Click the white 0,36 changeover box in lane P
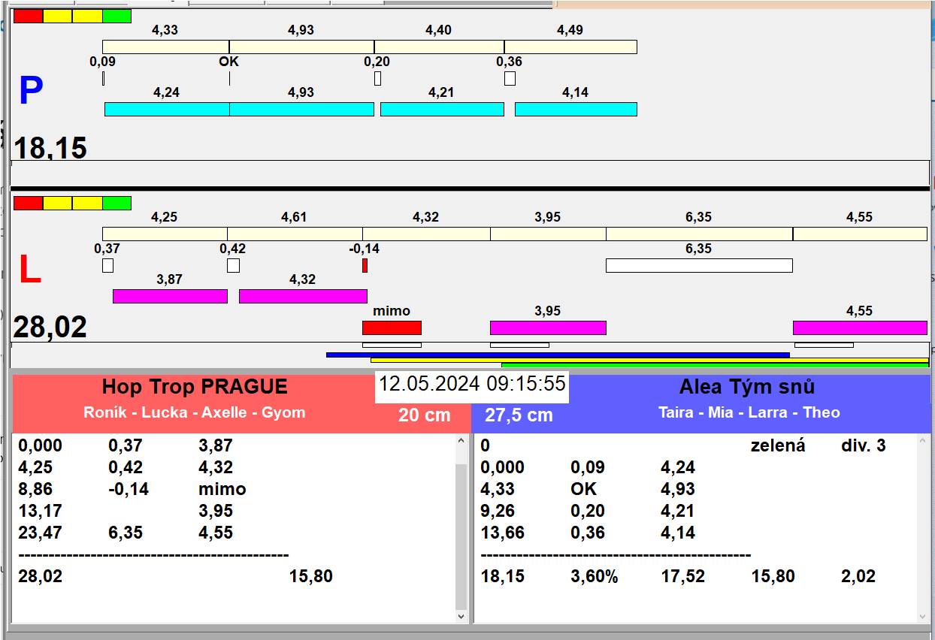 pos(510,78)
